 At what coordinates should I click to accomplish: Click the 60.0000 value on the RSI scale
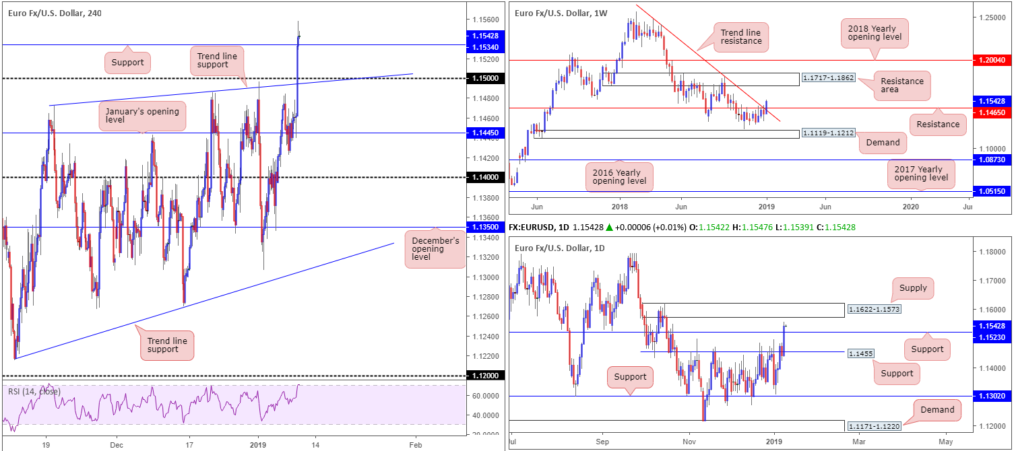point(484,396)
